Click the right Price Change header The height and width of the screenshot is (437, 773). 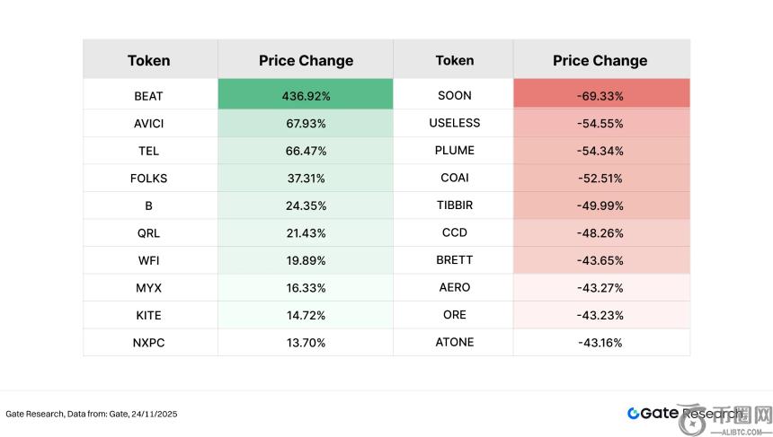point(600,61)
